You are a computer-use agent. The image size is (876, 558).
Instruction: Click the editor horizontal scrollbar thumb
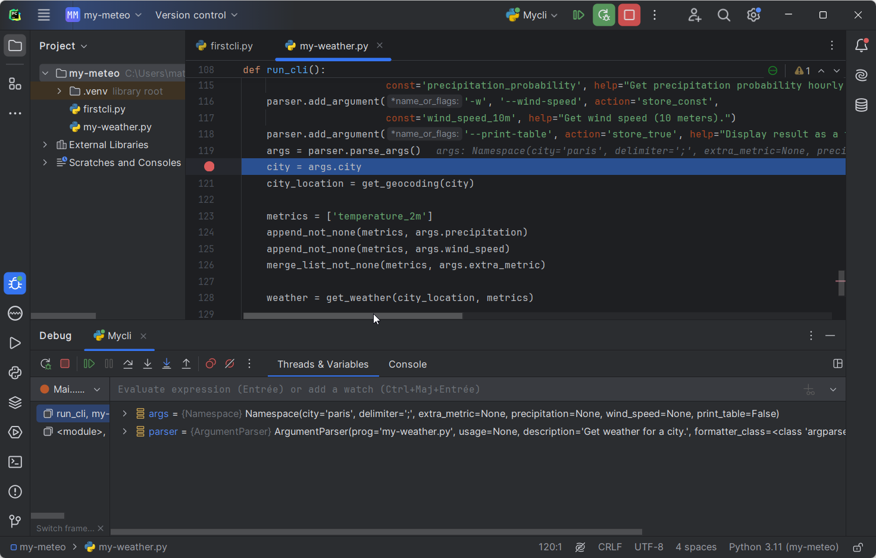[x=352, y=316]
